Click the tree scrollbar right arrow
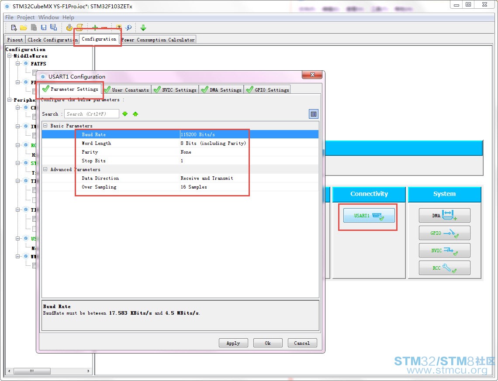This screenshot has width=498, height=381. pos(88,371)
